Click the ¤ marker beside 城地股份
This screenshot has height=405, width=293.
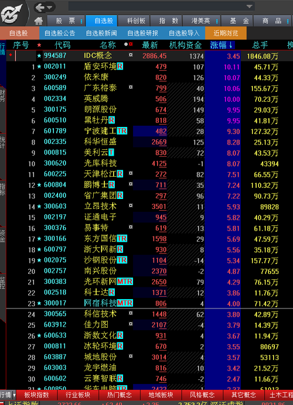pyautogui.click(x=131, y=356)
